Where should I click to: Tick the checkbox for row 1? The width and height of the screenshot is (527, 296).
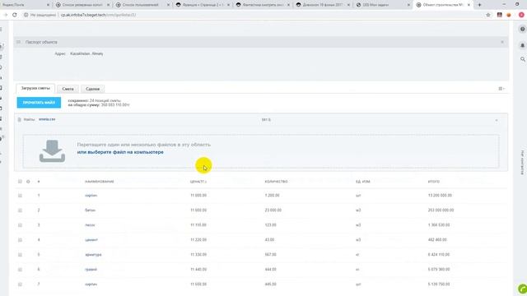(20, 196)
